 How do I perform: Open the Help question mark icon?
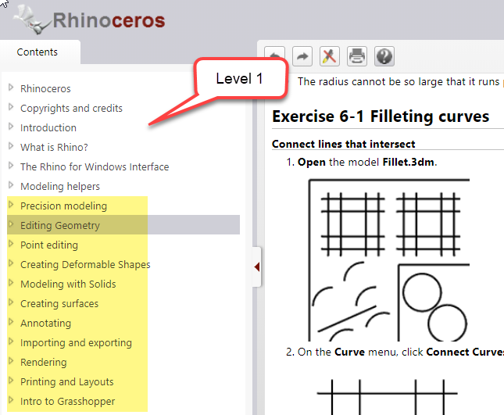point(384,56)
